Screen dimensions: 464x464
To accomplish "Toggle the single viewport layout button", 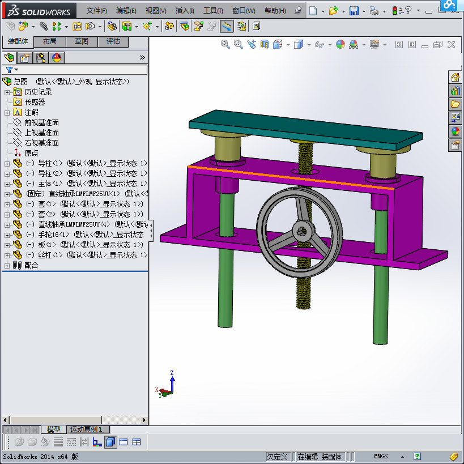I will [123, 442].
